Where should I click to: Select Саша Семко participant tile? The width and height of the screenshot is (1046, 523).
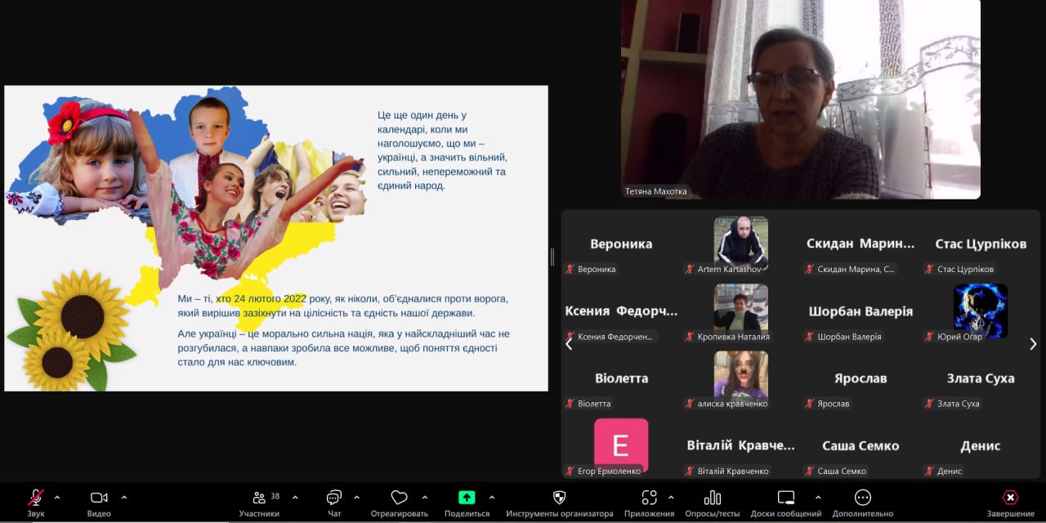pos(860,445)
